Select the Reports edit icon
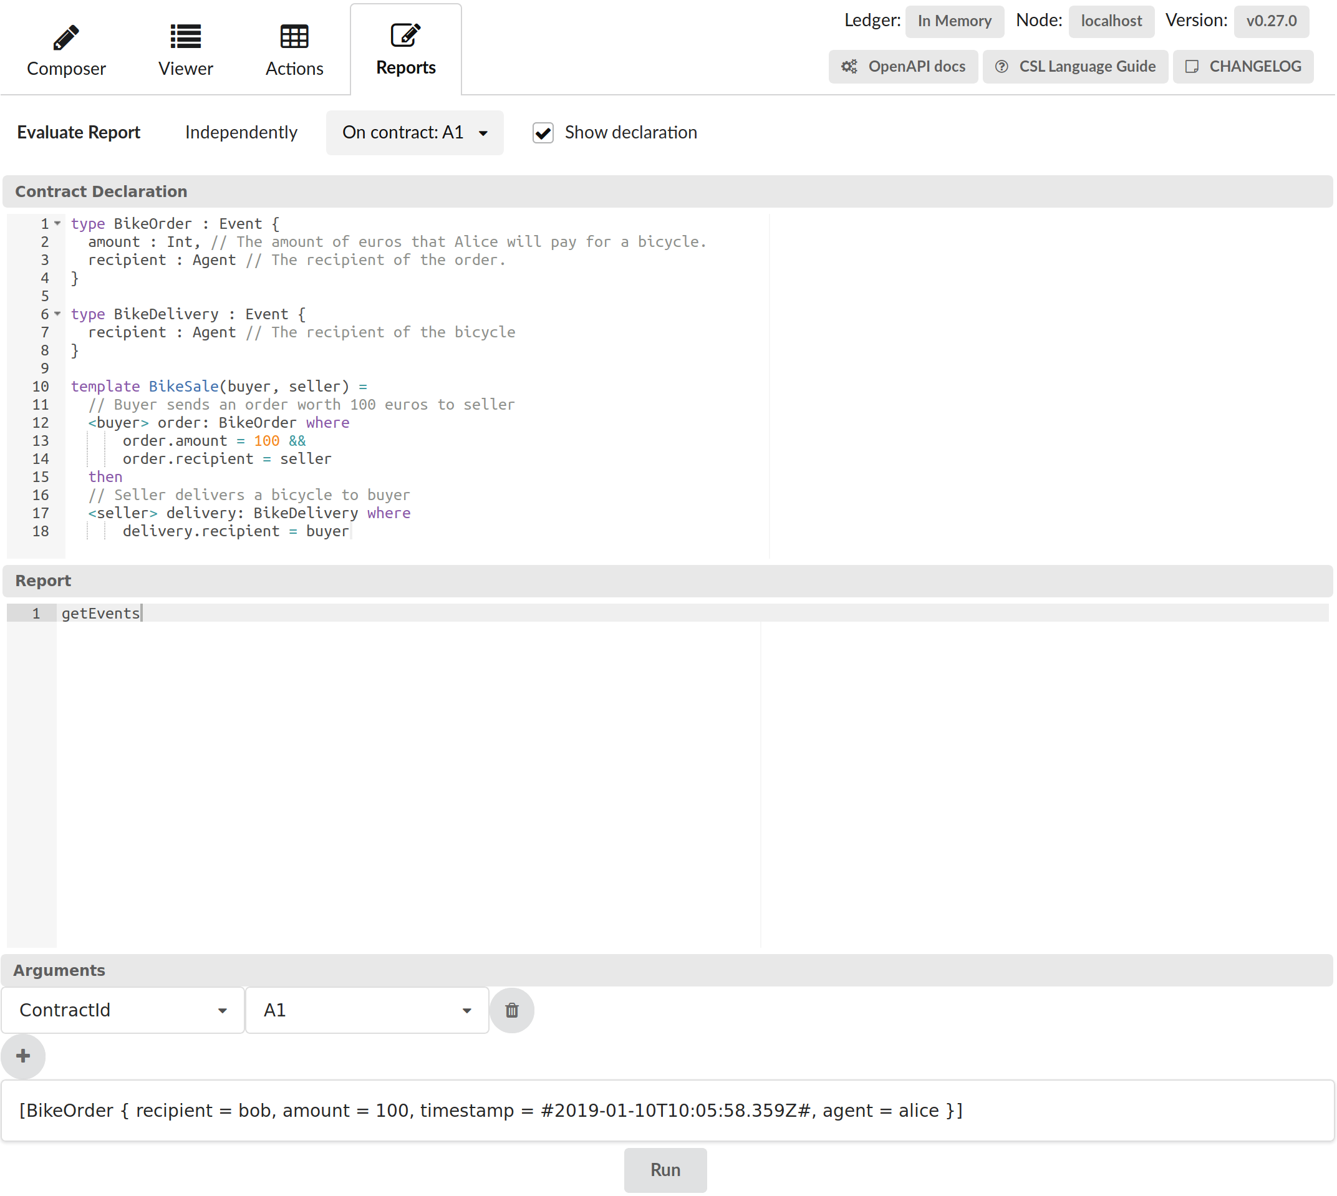 (405, 36)
